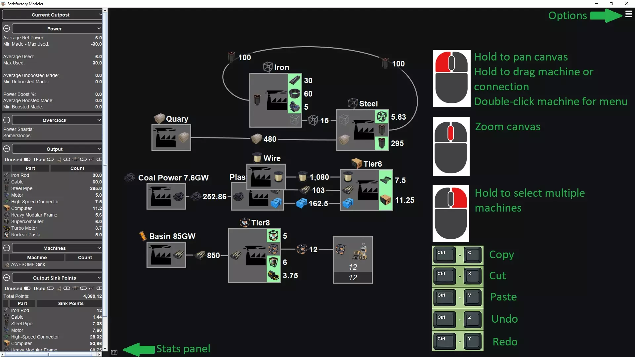Click the AWESOME Sink row in Machines
The width and height of the screenshot is (635, 357).
tap(28, 264)
